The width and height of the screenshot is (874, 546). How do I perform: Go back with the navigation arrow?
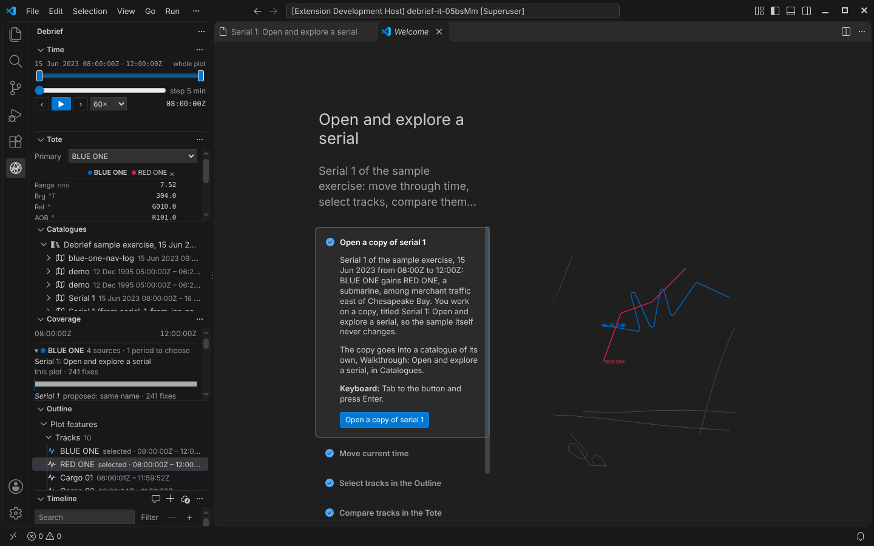click(x=257, y=11)
